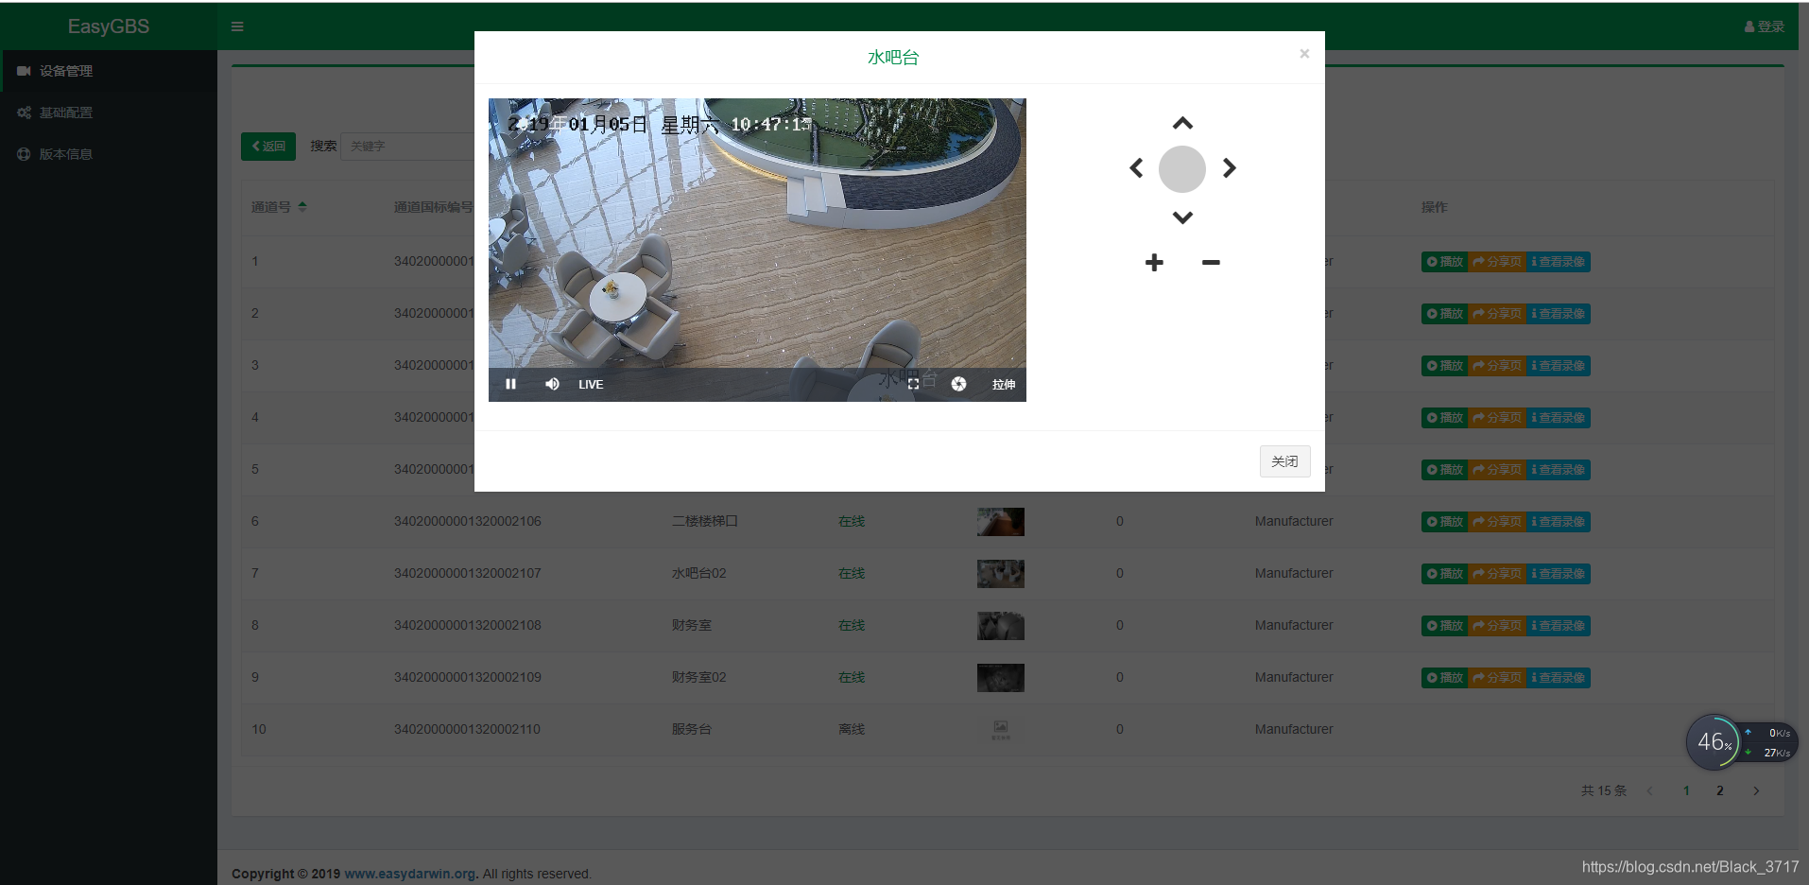View recordings for channel 6

1559,522
